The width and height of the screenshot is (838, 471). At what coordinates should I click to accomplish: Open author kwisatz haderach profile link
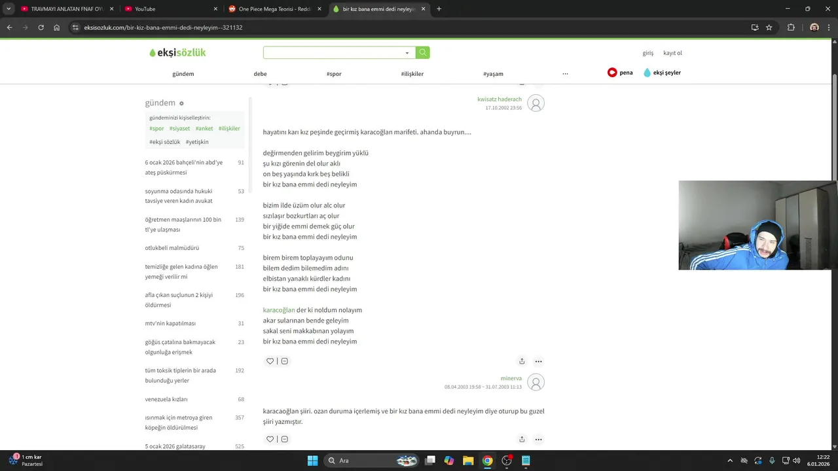[x=500, y=99]
